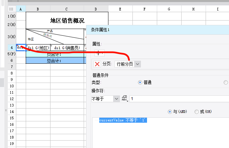Select the 与(AND) radio option
The height and width of the screenshot is (148, 229).
(x=170, y=112)
